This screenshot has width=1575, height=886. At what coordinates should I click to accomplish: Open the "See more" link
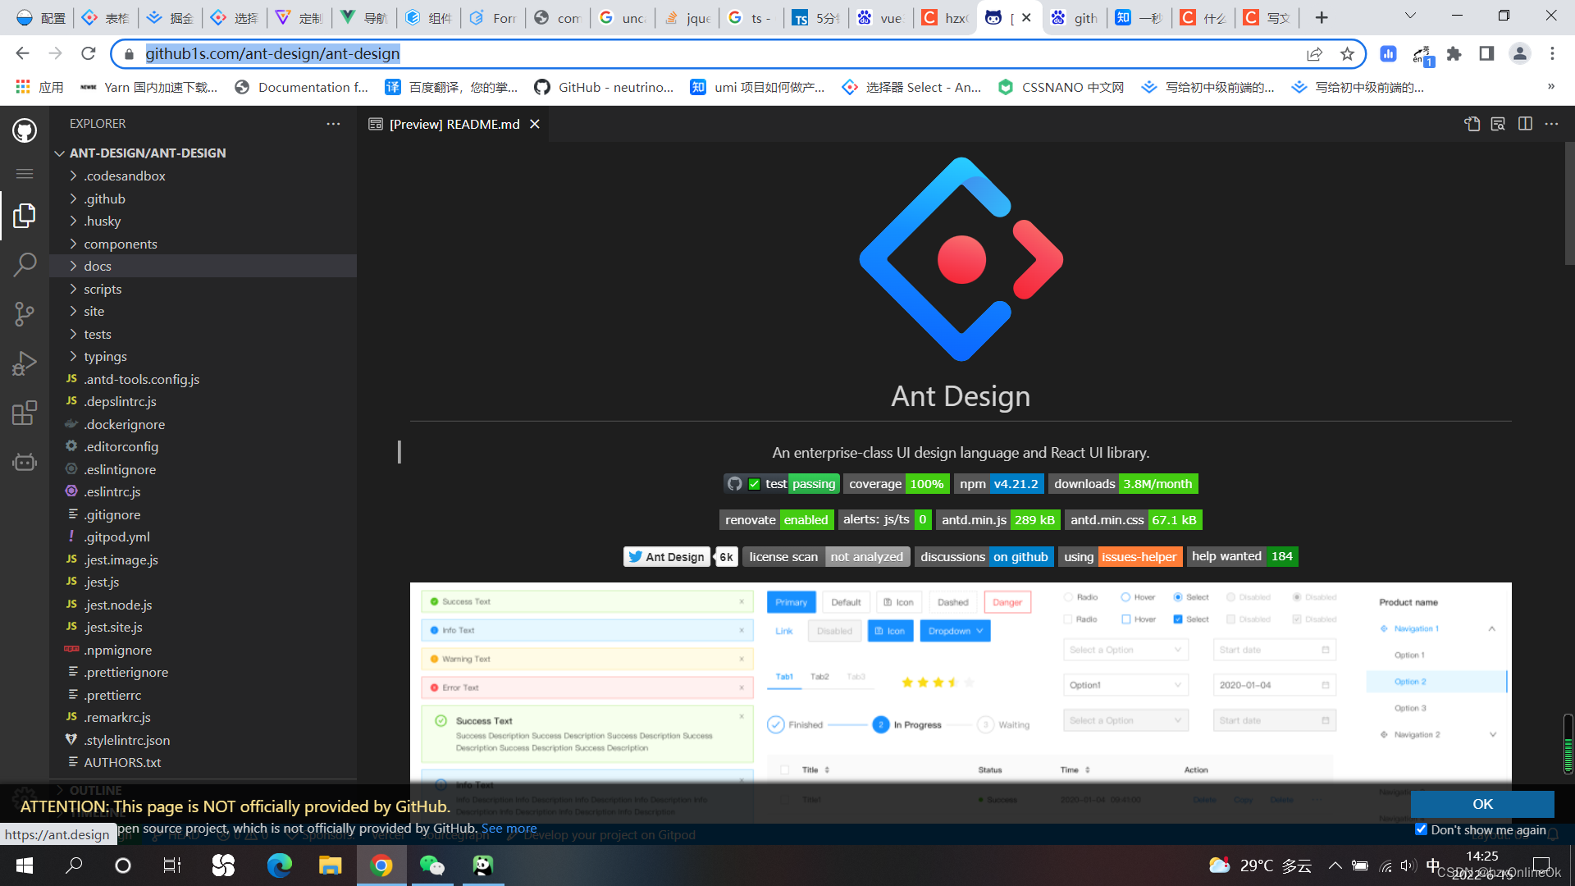tap(509, 828)
